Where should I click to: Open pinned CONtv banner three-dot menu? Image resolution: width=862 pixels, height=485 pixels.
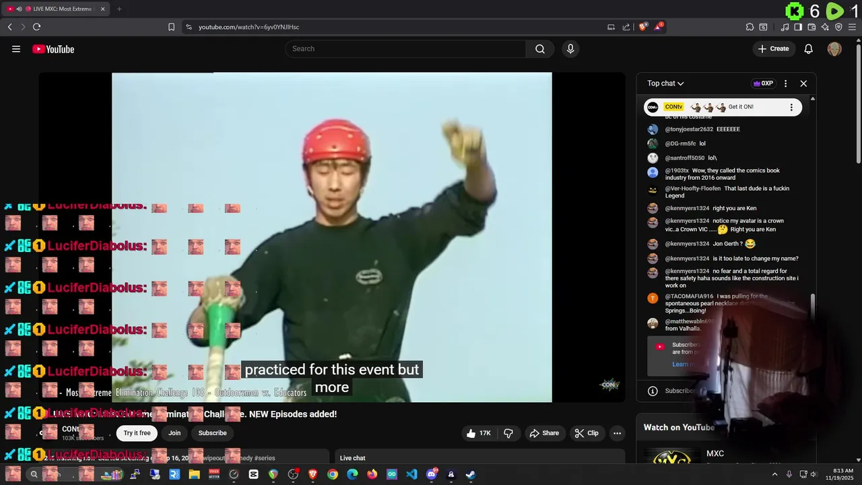coord(791,107)
